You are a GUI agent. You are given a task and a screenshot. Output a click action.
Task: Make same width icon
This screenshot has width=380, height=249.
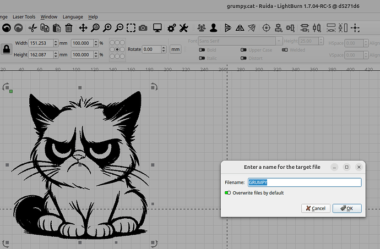click(331, 28)
